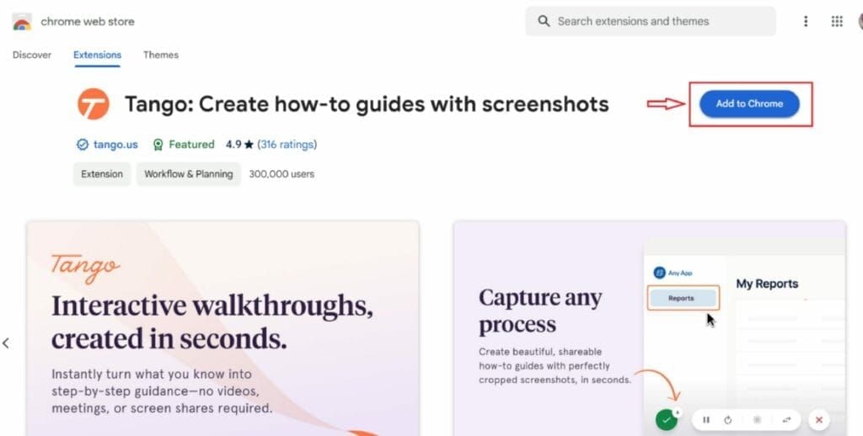Click the green checkmark finish button
This screenshot has height=436, width=863.
(x=667, y=419)
